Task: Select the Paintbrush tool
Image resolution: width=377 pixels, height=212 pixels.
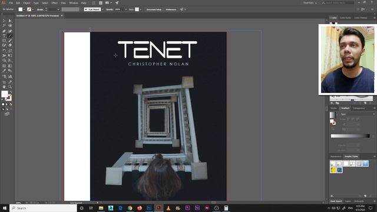Action: click(x=10, y=41)
